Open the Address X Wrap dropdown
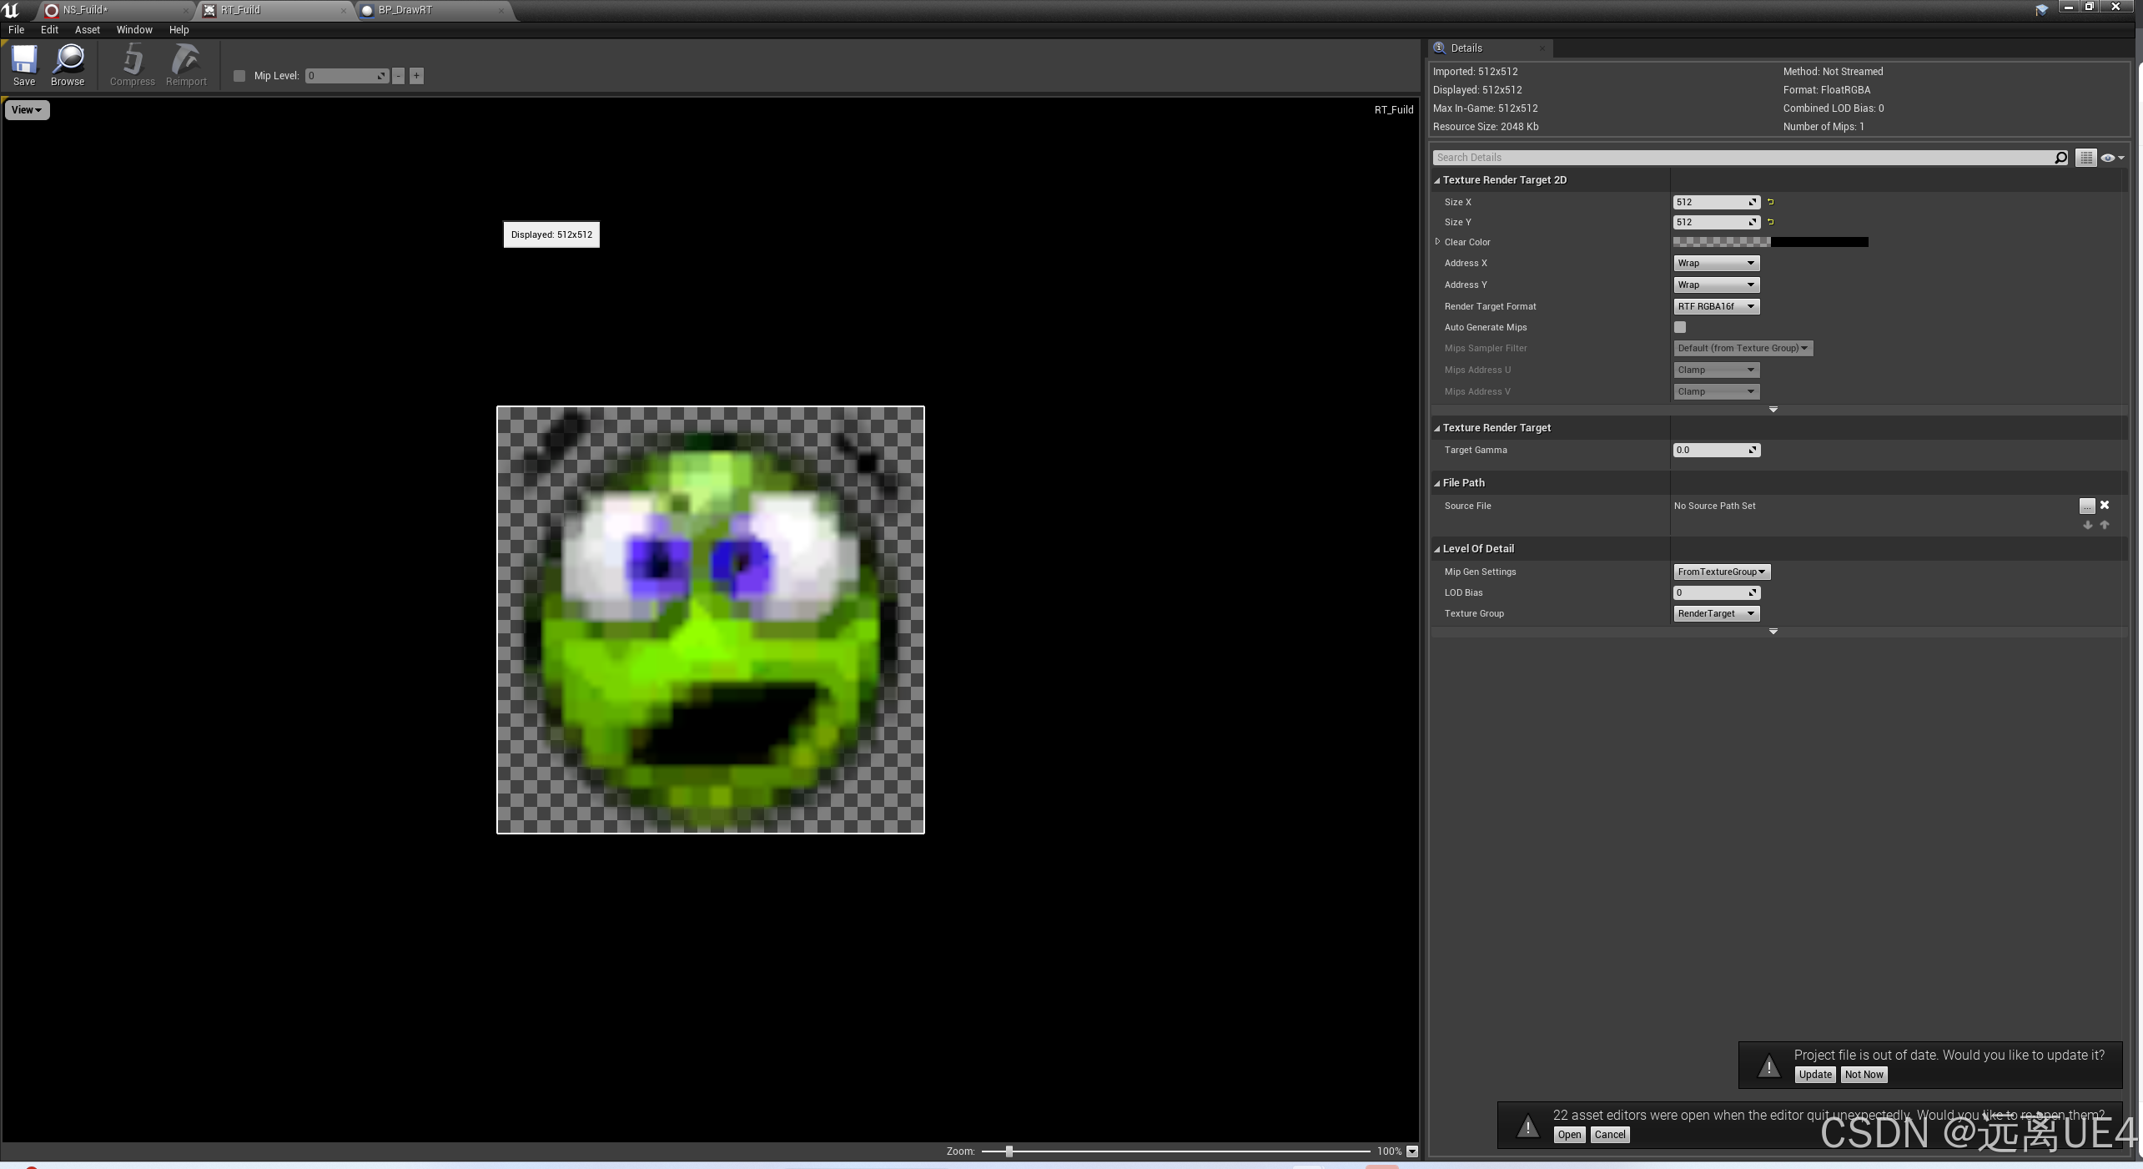 pyautogui.click(x=1716, y=263)
